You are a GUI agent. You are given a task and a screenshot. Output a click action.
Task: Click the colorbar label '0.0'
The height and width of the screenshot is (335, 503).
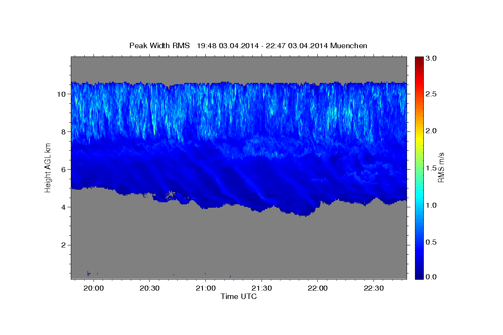[x=432, y=277]
